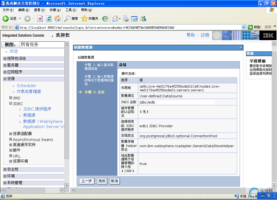Viewport: 277px width, 200px height.
Task: Click the page icon in address bar
Action: tap(17, 27)
